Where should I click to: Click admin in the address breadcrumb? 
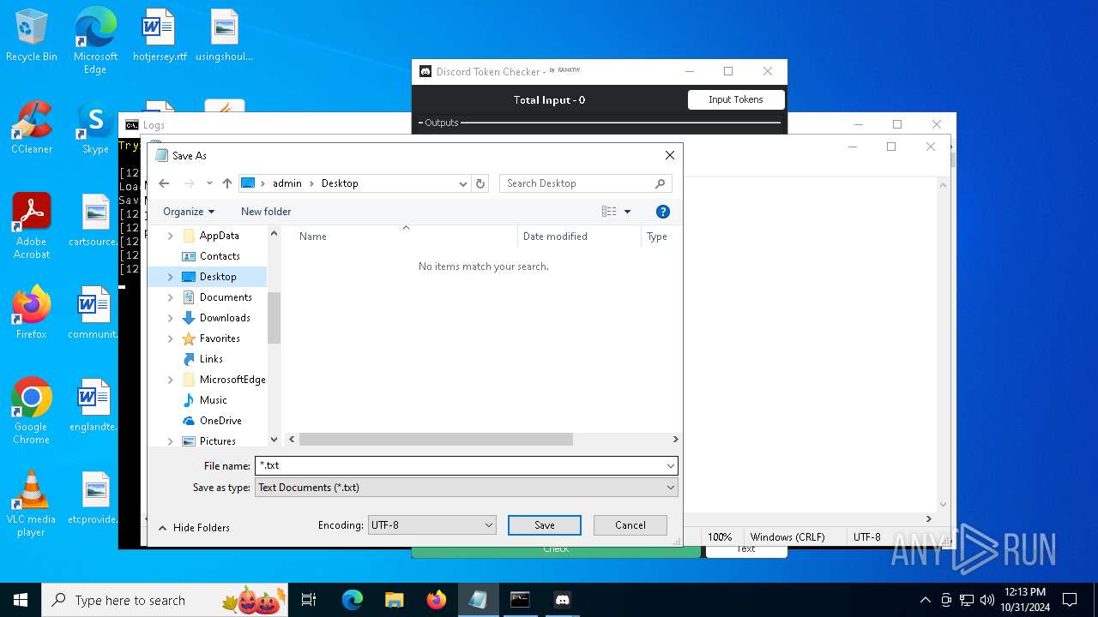pyautogui.click(x=287, y=183)
